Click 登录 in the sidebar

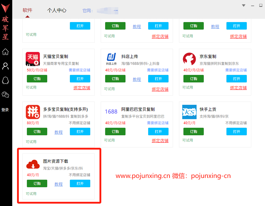(x=5, y=110)
